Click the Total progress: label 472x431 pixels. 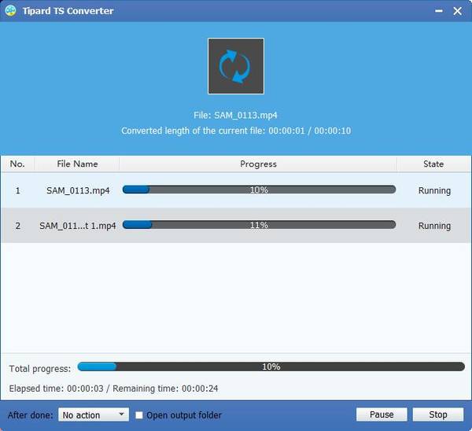tap(40, 369)
